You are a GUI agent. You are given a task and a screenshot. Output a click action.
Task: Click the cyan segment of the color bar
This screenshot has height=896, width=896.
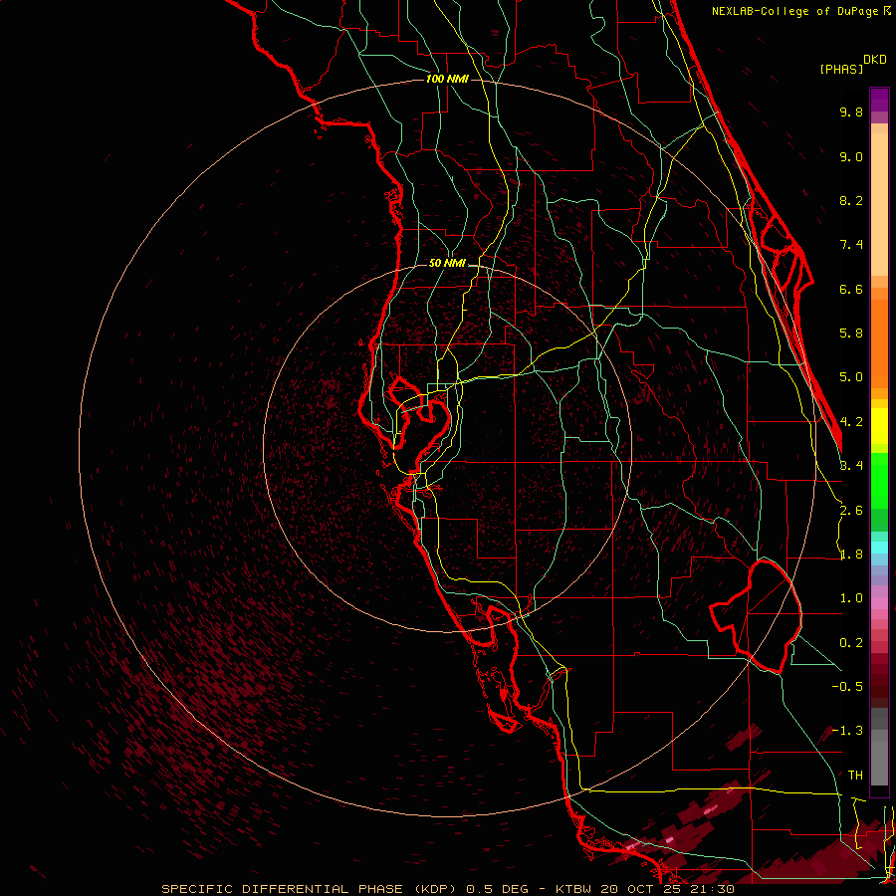pos(879,548)
